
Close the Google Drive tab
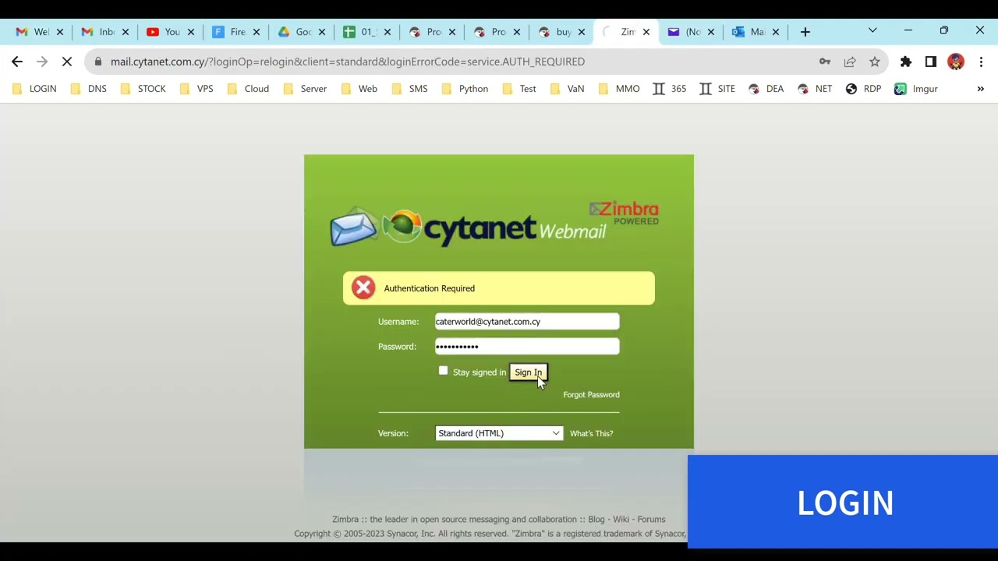[321, 32]
